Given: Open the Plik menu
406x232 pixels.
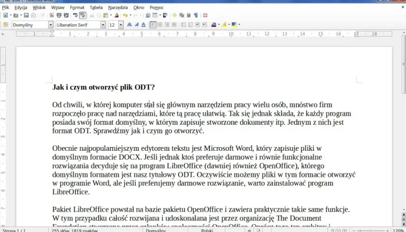Looking at the screenshot, I should (5, 8).
